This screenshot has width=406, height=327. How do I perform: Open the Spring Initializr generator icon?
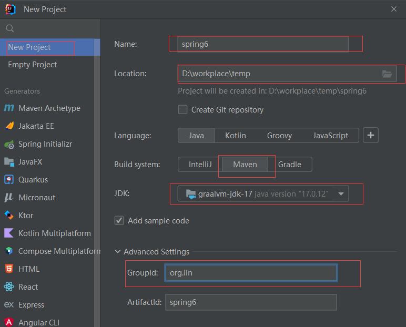pos(9,144)
